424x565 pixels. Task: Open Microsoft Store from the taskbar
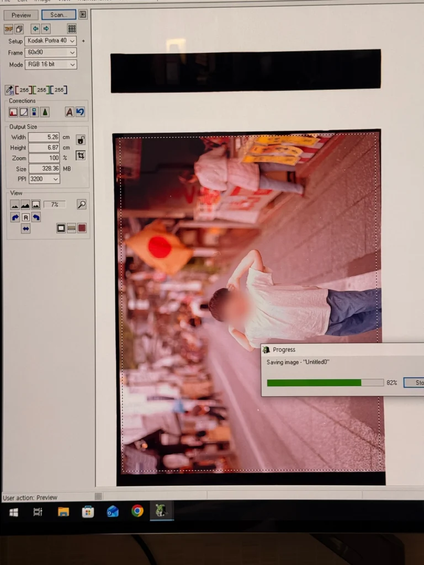point(88,511)
